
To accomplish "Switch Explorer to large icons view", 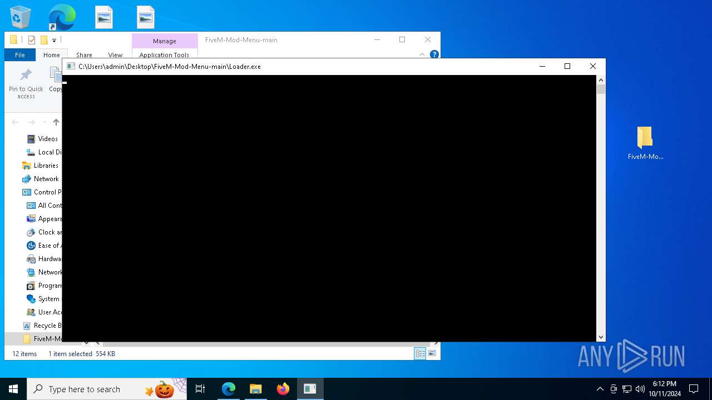I will [x=432, y=353].
